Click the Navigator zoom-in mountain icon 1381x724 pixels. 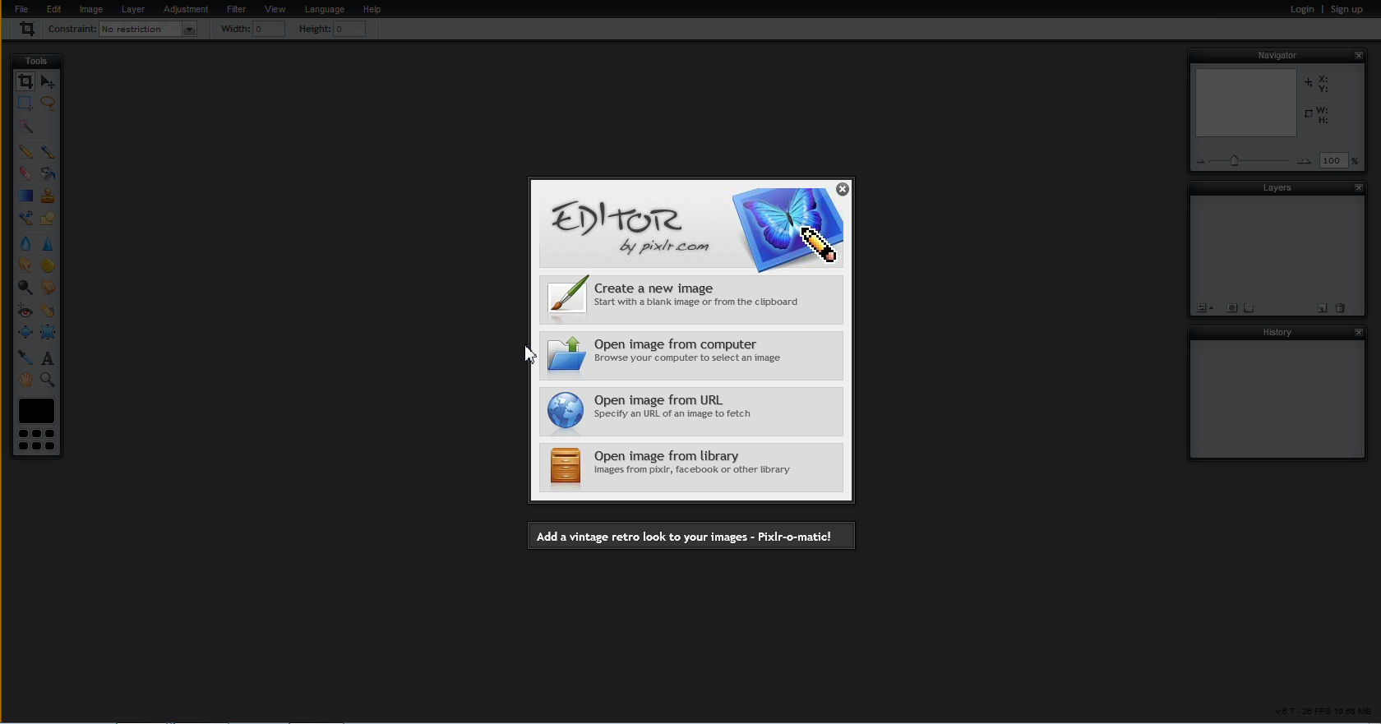(x=1304, y=161)
